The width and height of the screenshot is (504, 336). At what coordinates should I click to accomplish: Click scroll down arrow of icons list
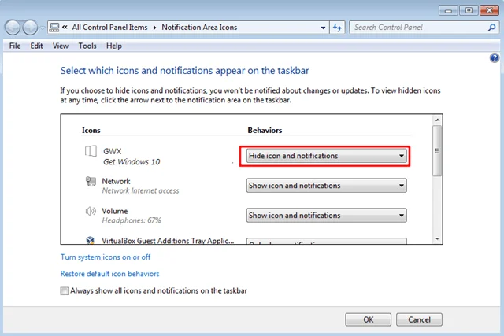tap(437, 238)
